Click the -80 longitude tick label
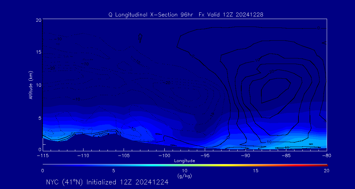The width and height of the screenshot is (355, 189). (327, 156)
